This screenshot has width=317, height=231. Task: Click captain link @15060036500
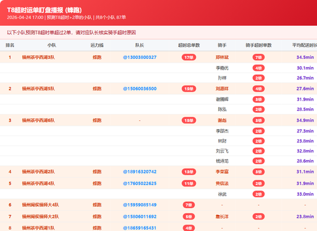click(139, 89)
